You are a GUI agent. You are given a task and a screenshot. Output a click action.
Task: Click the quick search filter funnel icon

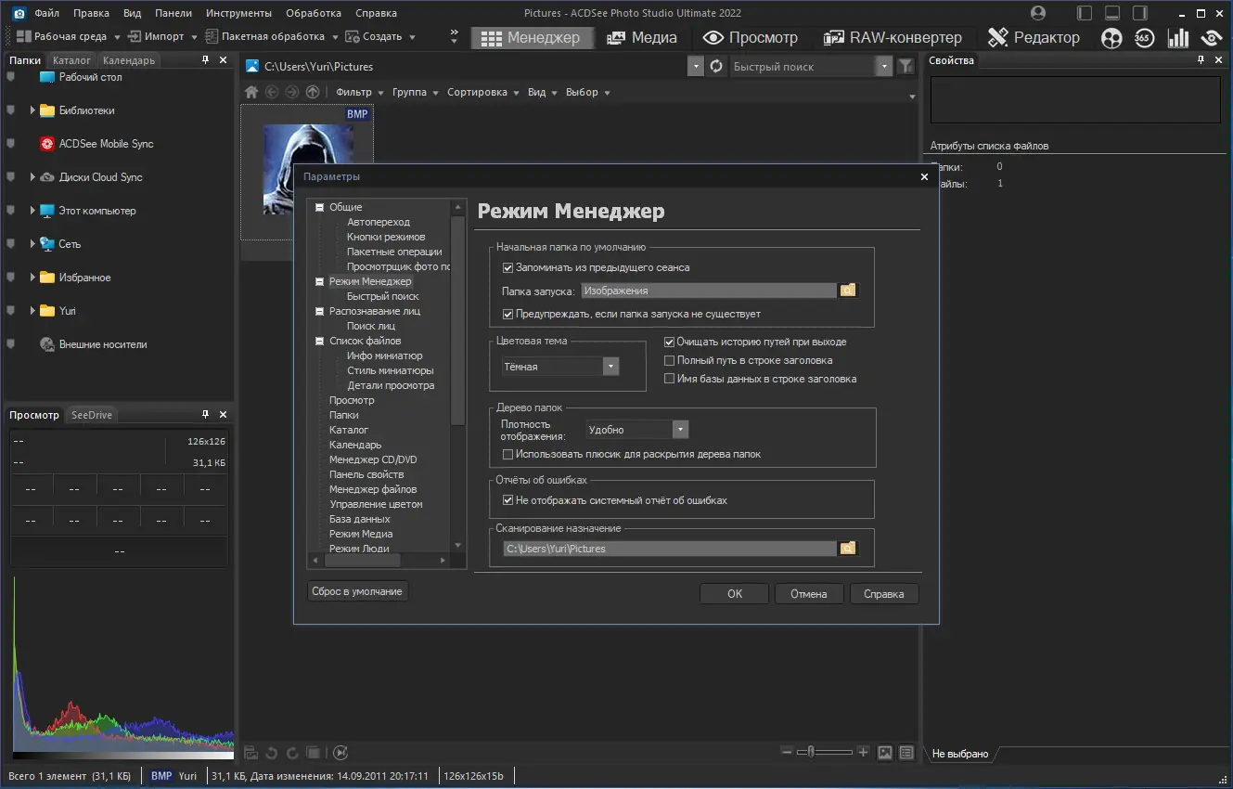(906, 66)
